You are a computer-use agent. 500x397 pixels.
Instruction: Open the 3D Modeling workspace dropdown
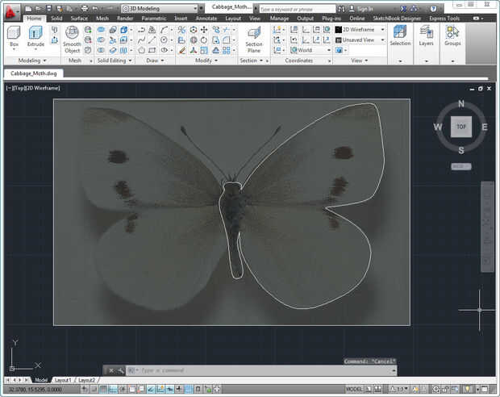(157, 8)
